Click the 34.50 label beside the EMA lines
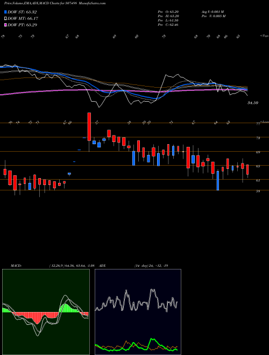 click(253, 103)
